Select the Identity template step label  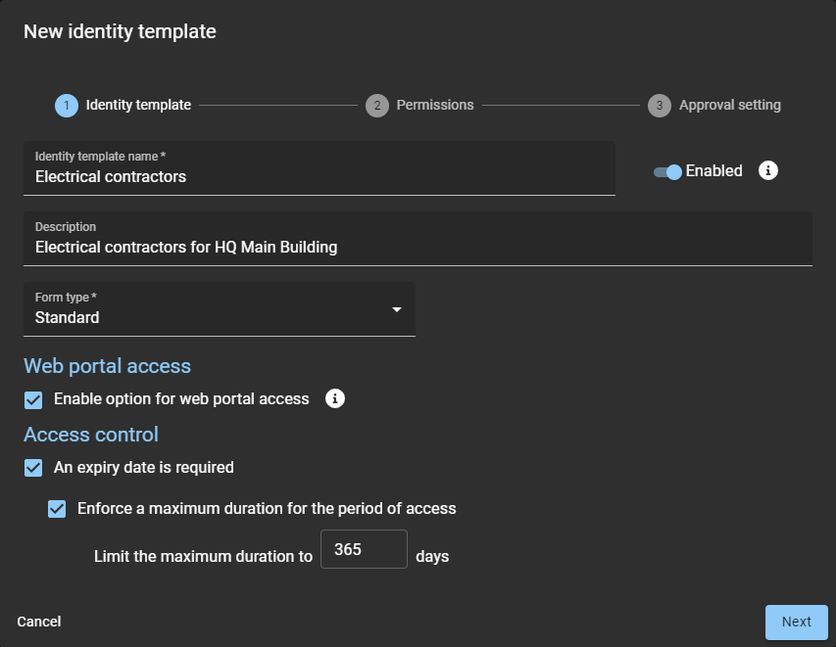pos(138,105)
